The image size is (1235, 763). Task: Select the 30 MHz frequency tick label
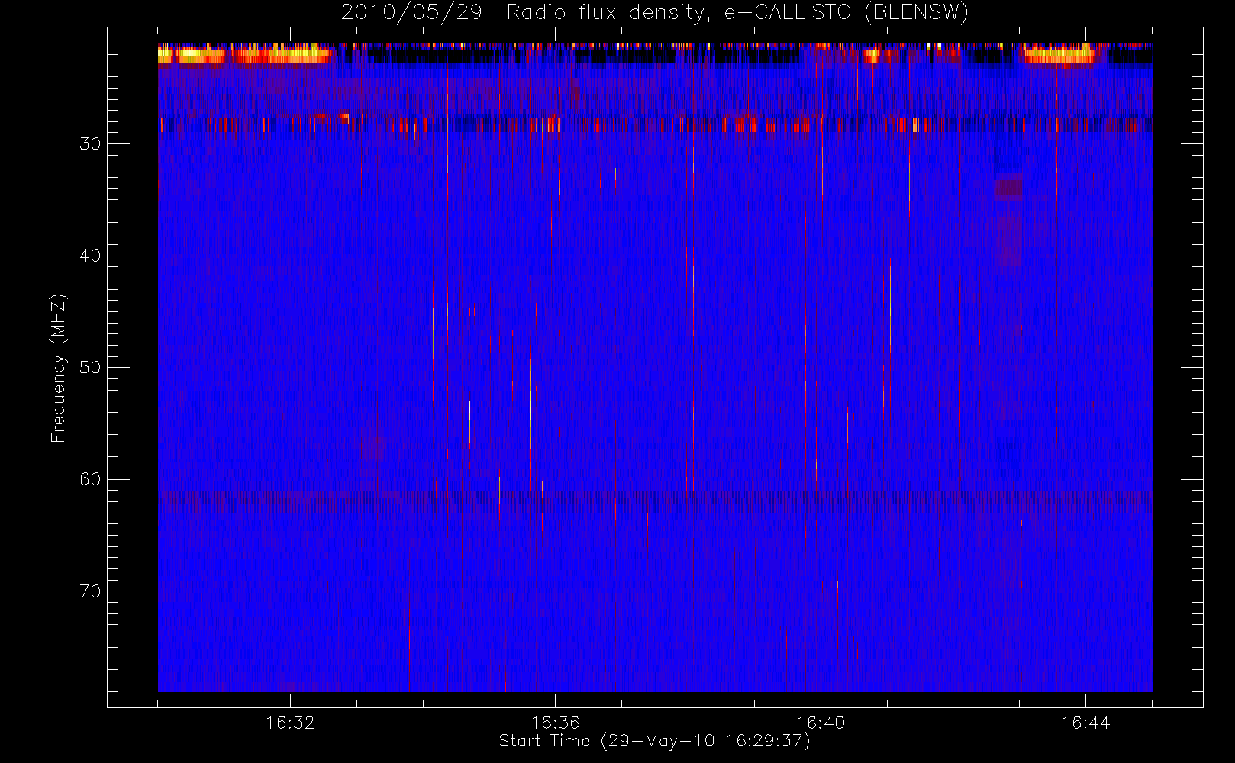pos(90,144)
